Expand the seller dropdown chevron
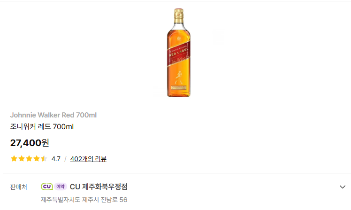Viewport: 351px width, 210px height. click(x=342, y=187)
